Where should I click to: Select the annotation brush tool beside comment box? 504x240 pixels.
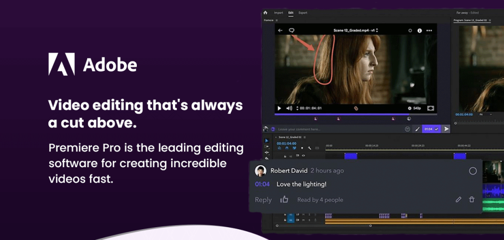point(417,129)
